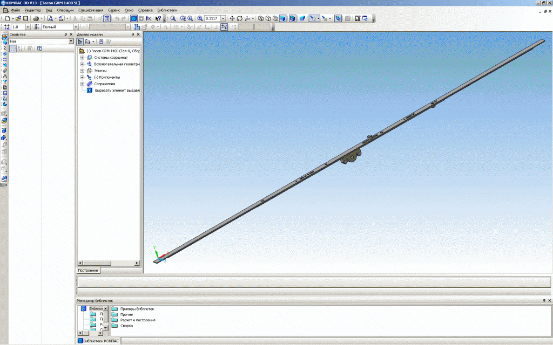Open the zoom scale 0.3317 dropdown

click(223, 18)
